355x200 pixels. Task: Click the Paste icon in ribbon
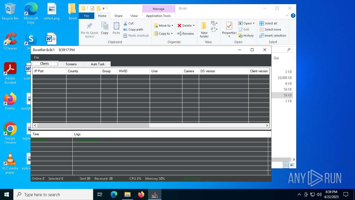click(x=116, y=26)
